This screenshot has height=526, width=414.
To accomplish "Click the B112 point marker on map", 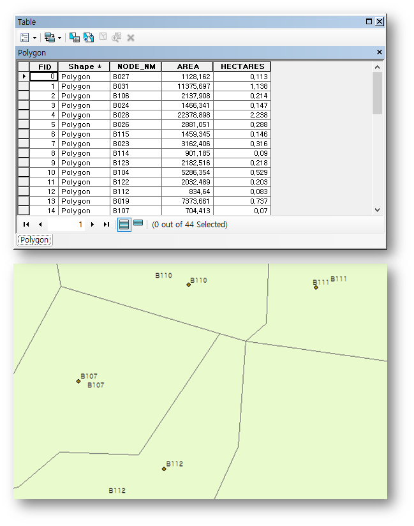I will click(164, 469).
